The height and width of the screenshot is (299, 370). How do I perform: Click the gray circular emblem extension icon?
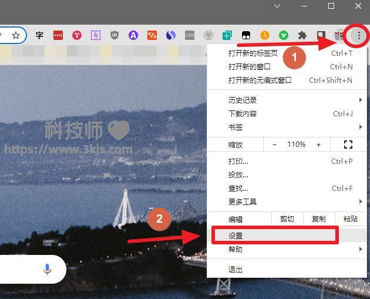point(208,35)
